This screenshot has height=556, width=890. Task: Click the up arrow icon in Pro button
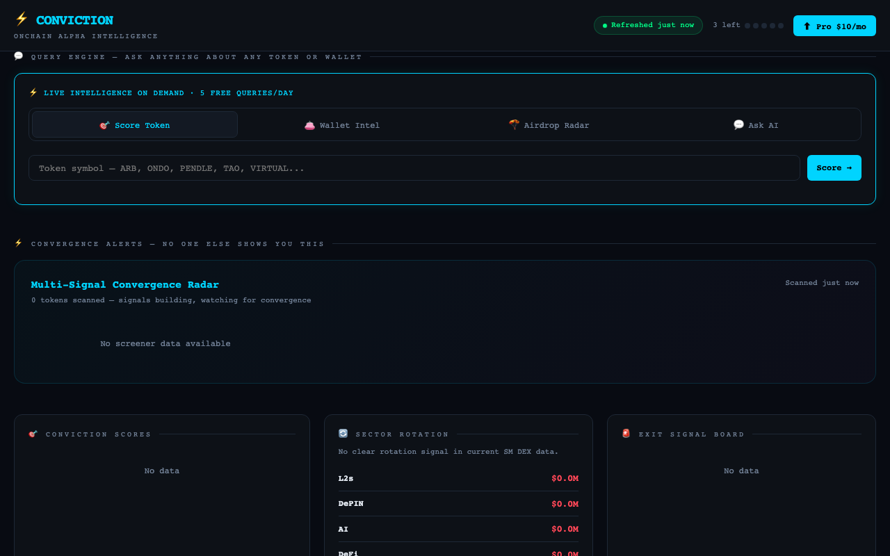[x=807, y=26]
